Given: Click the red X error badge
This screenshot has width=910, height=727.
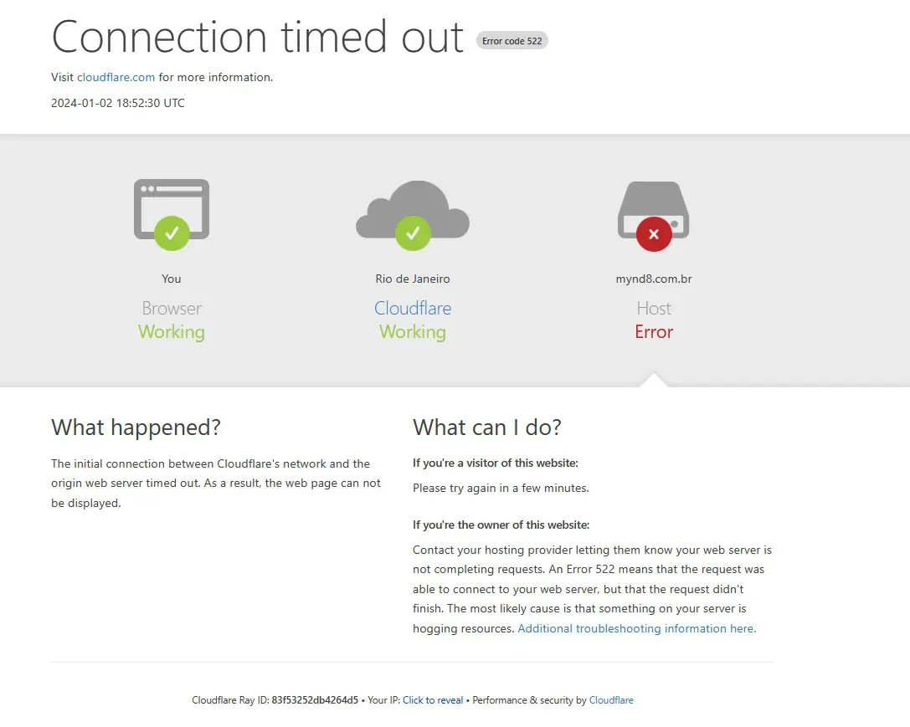Looking at the screenshot, I should click(x=654, y=234).
